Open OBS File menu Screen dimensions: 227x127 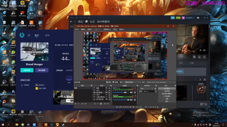[77, 29]
